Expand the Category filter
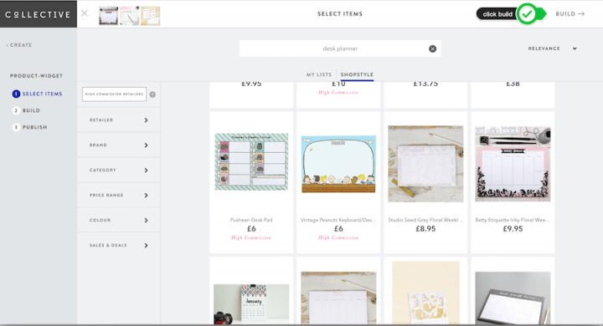Screen dimensions: 603x326 pos(119,170)
